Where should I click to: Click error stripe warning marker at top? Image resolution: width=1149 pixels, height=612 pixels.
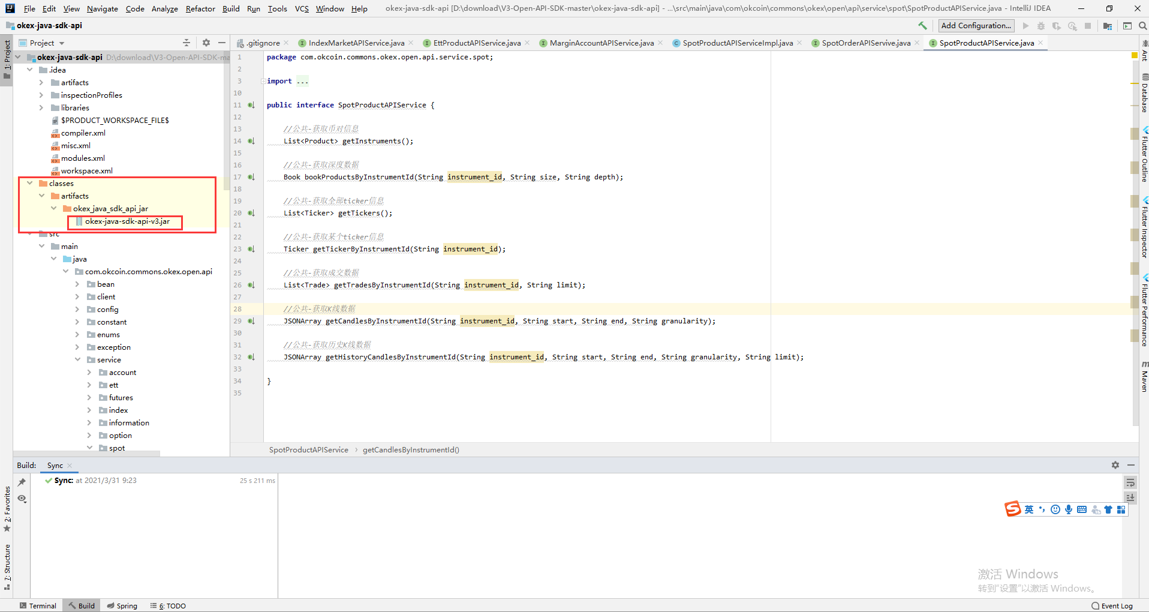pos(1135,56)
